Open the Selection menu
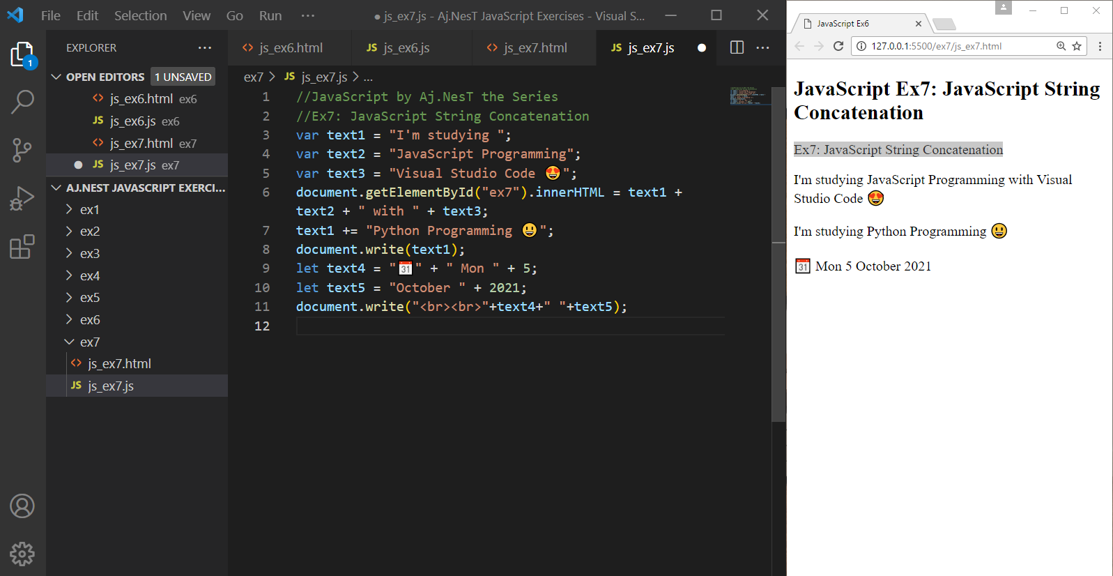 tap(140, 15)
